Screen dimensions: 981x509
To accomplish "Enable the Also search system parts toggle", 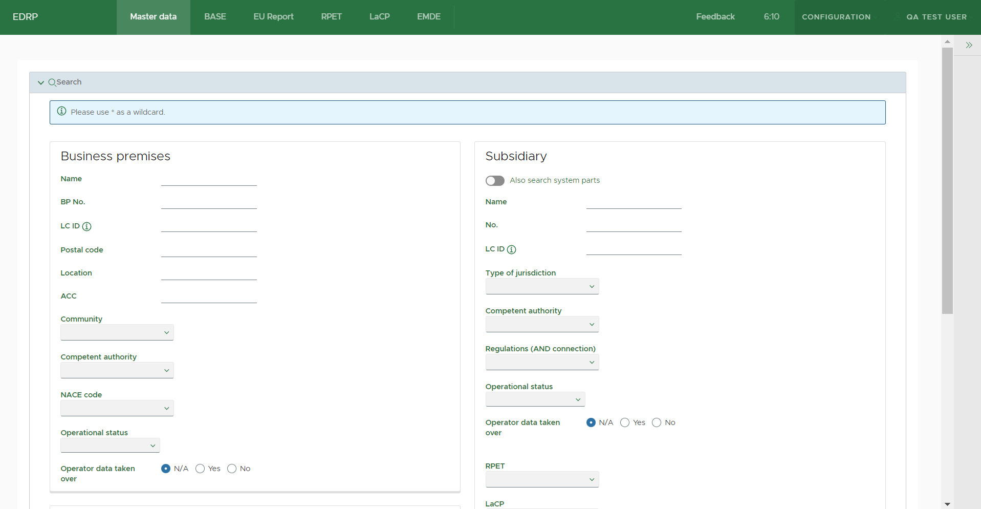I will [495, 181].
